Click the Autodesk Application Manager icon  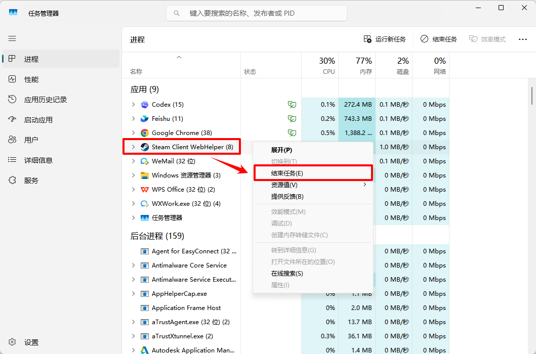point(145,350)
